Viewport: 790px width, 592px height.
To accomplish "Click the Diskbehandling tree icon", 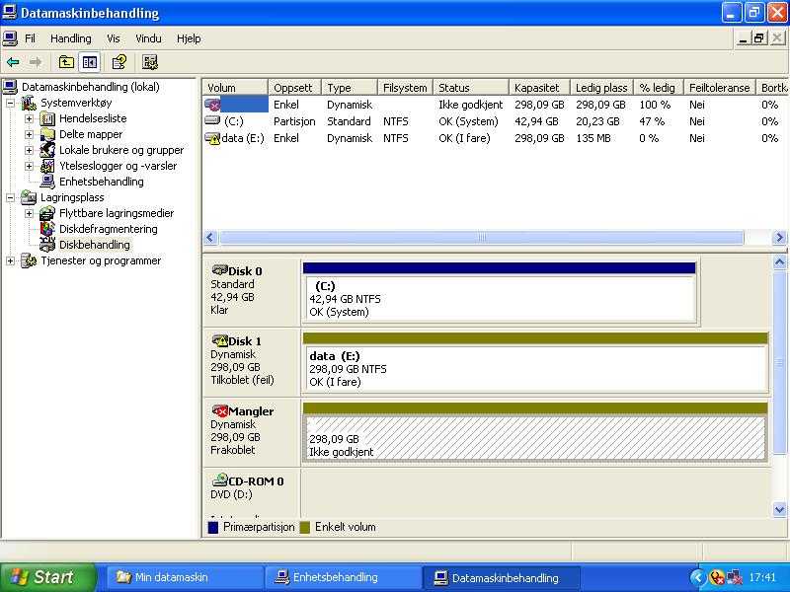I will pos(47,245).
